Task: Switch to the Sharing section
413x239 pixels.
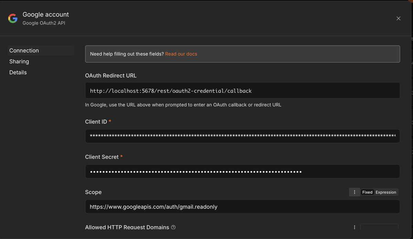Action: coord(19,62)
